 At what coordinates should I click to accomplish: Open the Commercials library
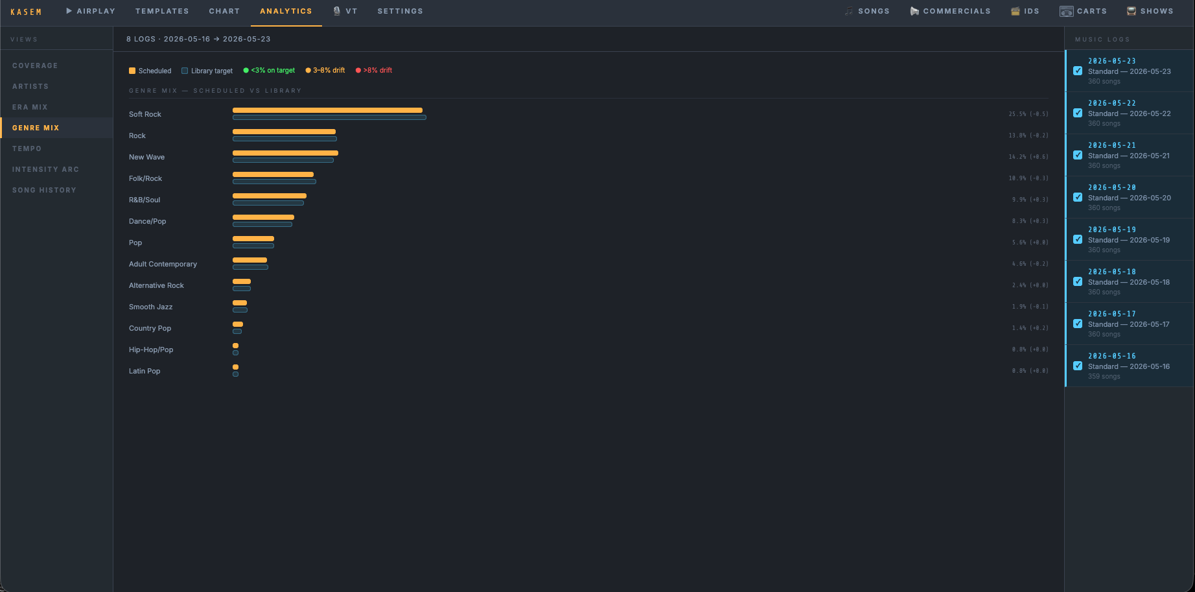point(950,11)
